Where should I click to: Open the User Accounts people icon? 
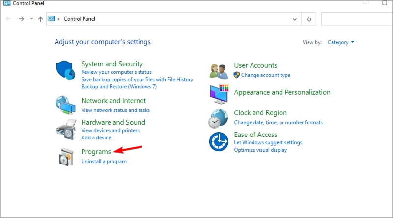point(219,71)
